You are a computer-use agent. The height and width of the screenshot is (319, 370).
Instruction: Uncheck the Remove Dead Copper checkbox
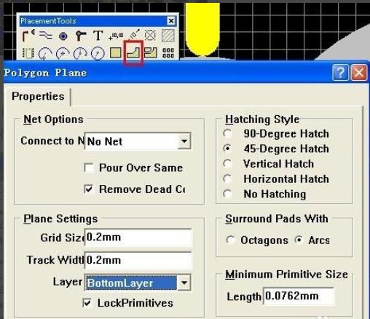coord(89,189)
